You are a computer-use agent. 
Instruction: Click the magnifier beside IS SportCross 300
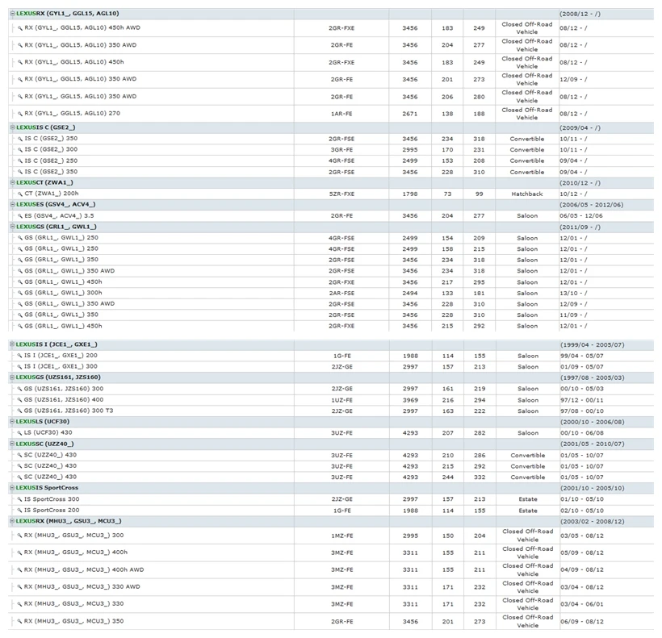[x=19, y=500]
